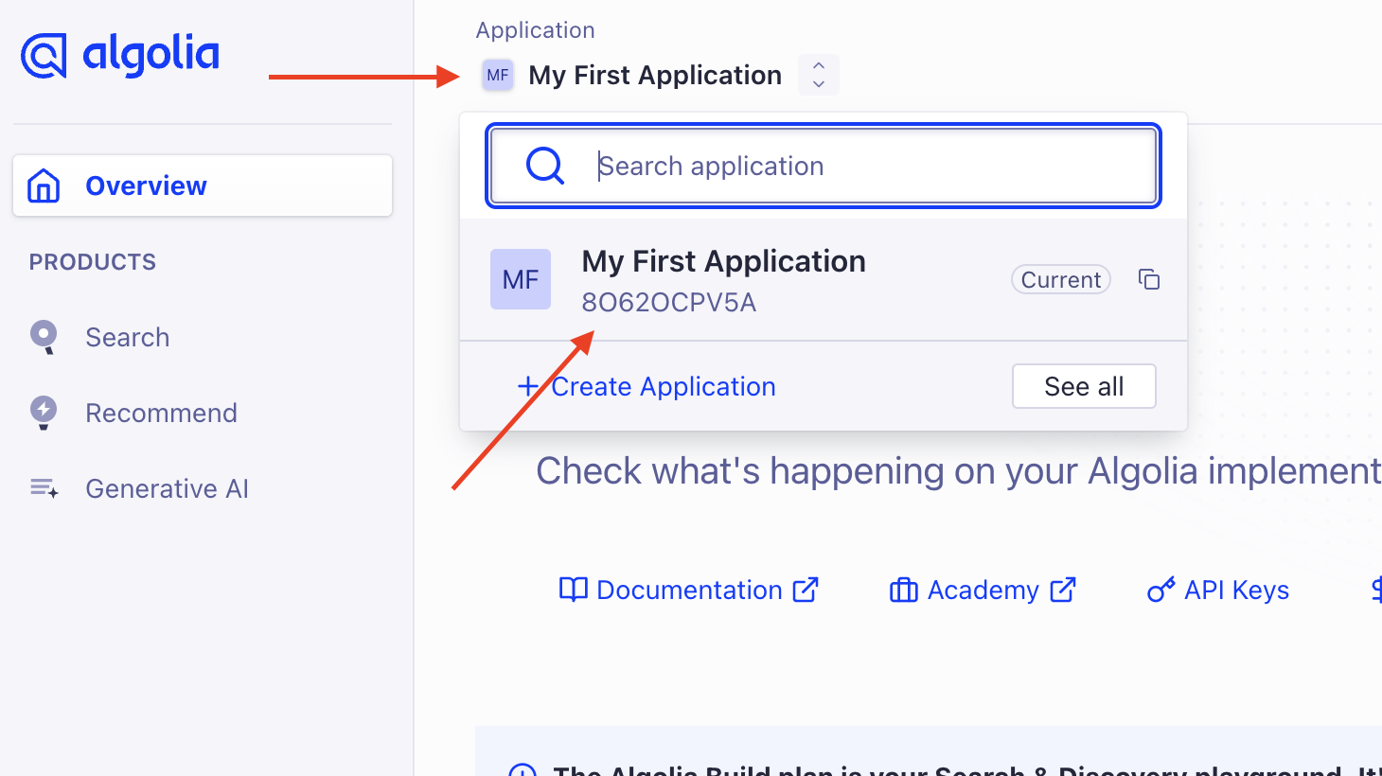Open Generative AI from the sidebar icon
The height and width of the screenshot is (776, 1382).
(43, 488)
